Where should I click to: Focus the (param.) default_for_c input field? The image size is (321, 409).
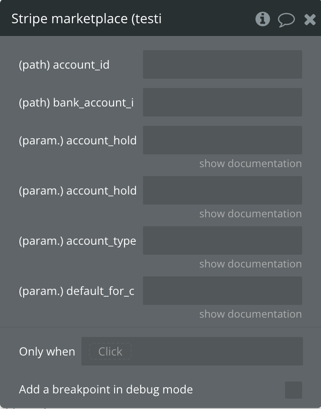(223, 291)
